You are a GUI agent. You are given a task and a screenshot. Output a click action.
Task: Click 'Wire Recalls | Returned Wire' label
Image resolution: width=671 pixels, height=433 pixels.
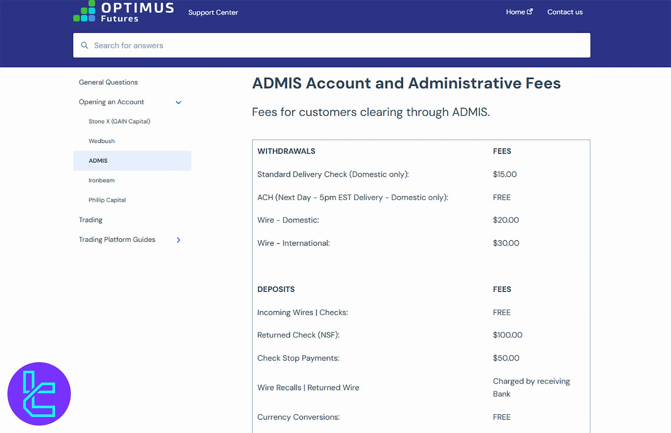click(308, 388)
